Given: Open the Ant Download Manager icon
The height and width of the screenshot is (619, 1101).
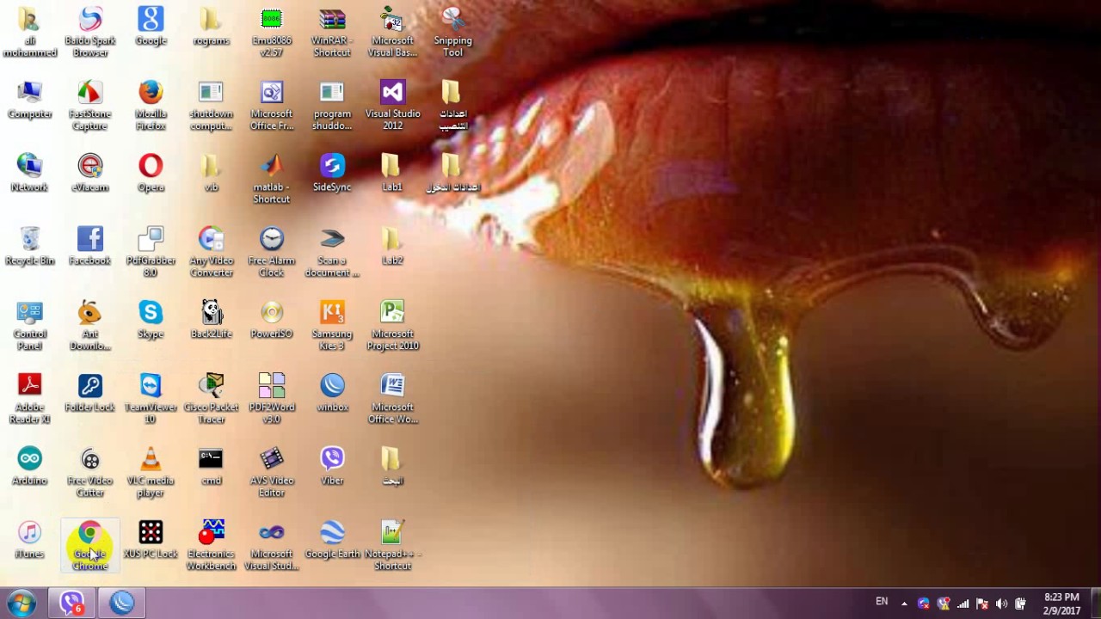Looking at the screenshot, I should pos(90,326).
